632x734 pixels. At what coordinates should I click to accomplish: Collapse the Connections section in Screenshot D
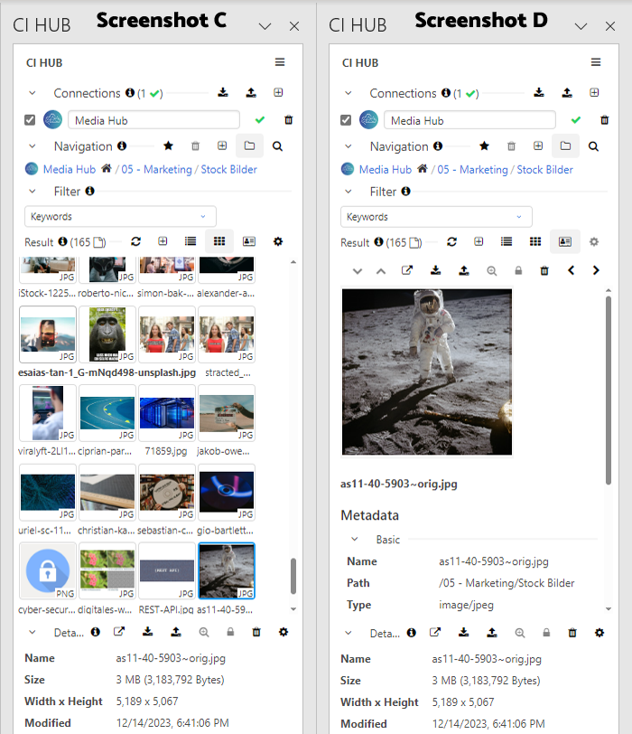(348, 93)
